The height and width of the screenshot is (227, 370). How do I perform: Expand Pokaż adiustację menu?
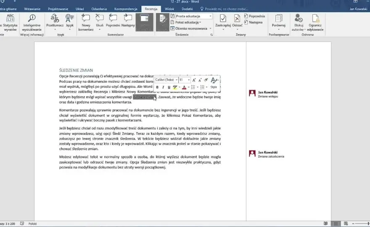click(186, 22)
